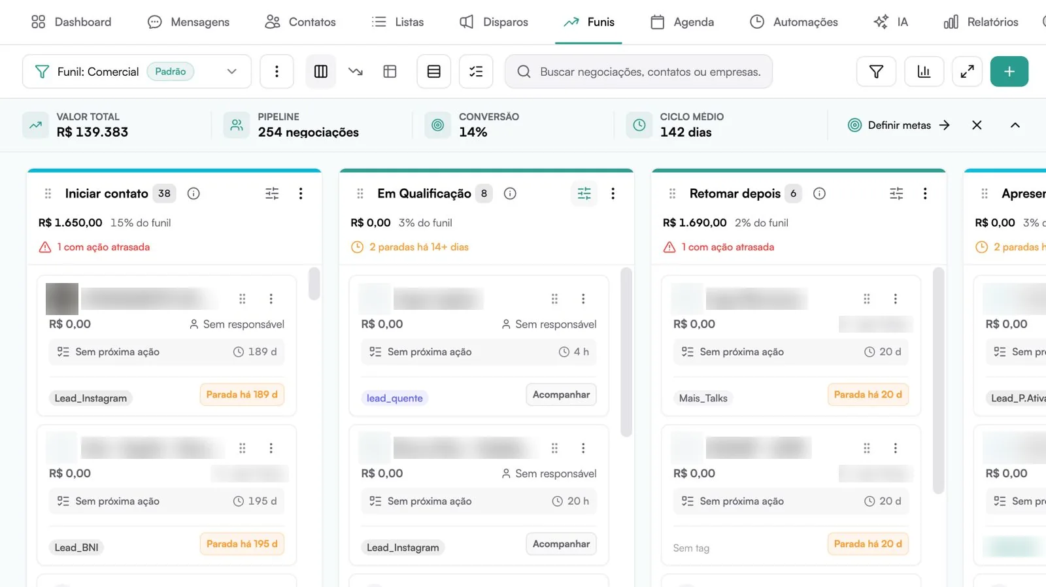Switch to trend line funnel view icon

pyautogui.click(x=356, y=71)
